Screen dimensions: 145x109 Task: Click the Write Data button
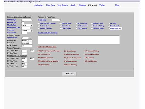[x=69, y=74]
